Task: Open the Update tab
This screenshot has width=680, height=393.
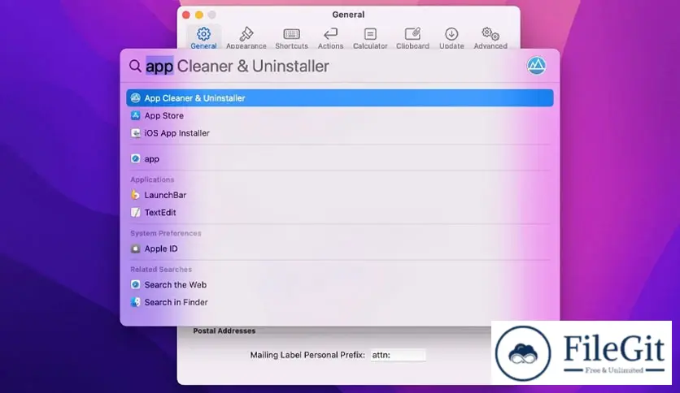Action: pos(451,38)
